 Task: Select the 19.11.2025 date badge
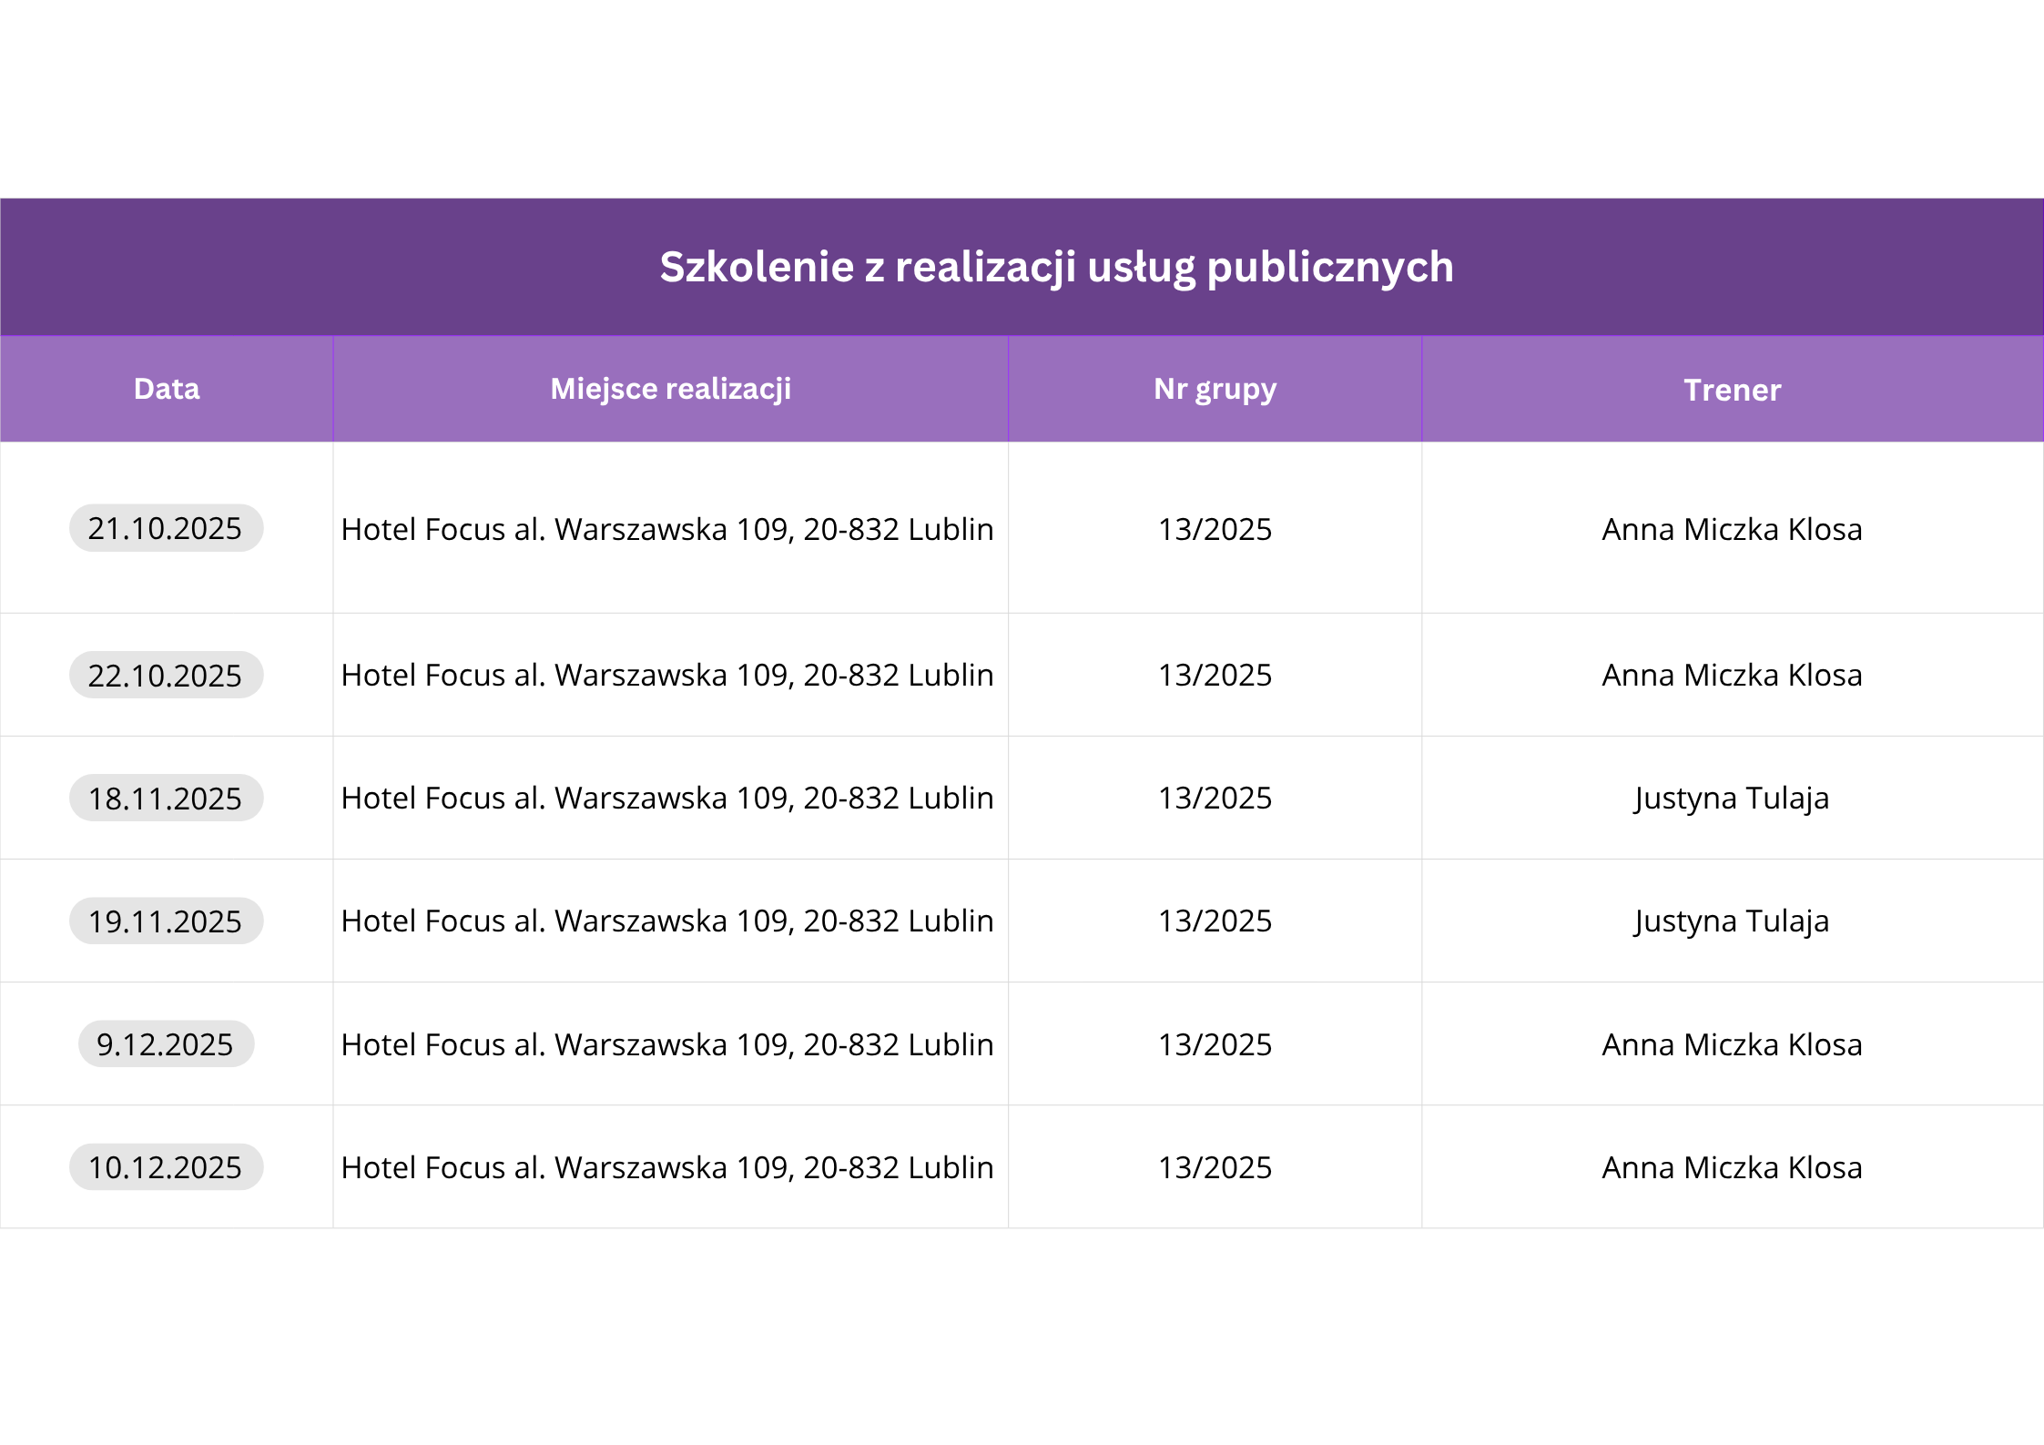pyautogui.click(x=166, y=921)
